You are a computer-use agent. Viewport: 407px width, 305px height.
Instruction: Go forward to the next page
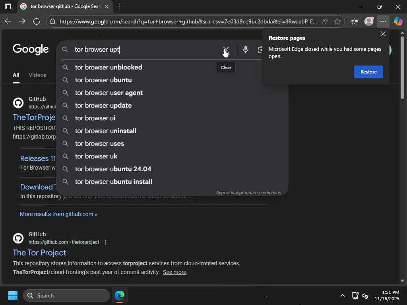22,21
